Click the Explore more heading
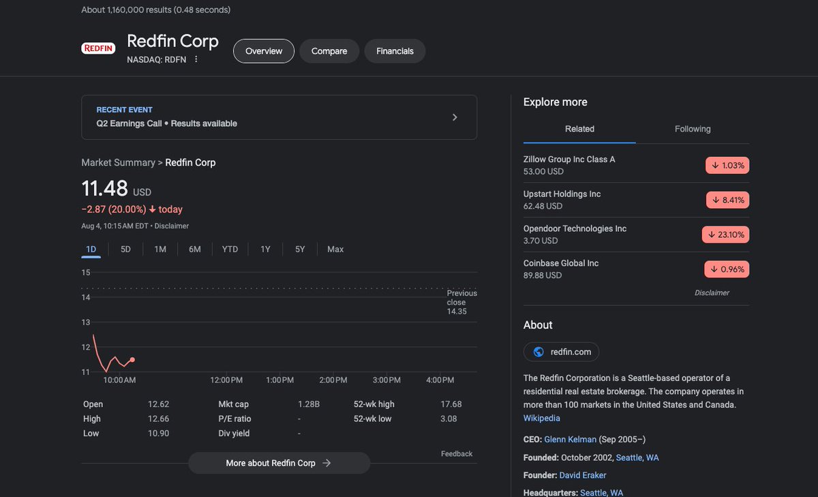This screenshot has height=497, width=818. click(x=555, y=102)
